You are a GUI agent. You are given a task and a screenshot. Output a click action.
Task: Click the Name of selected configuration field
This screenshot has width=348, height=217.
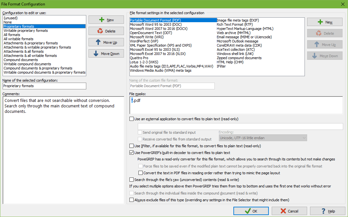44,86
